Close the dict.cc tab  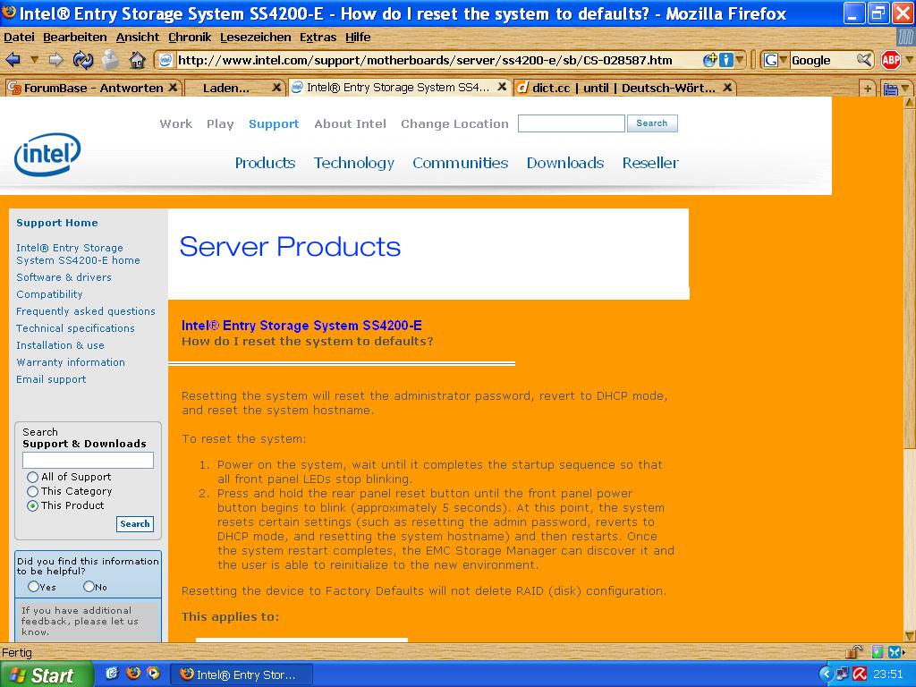tap(727, 88)
